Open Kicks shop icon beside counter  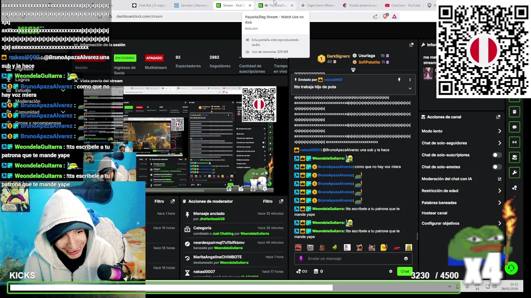click(316, 272)
